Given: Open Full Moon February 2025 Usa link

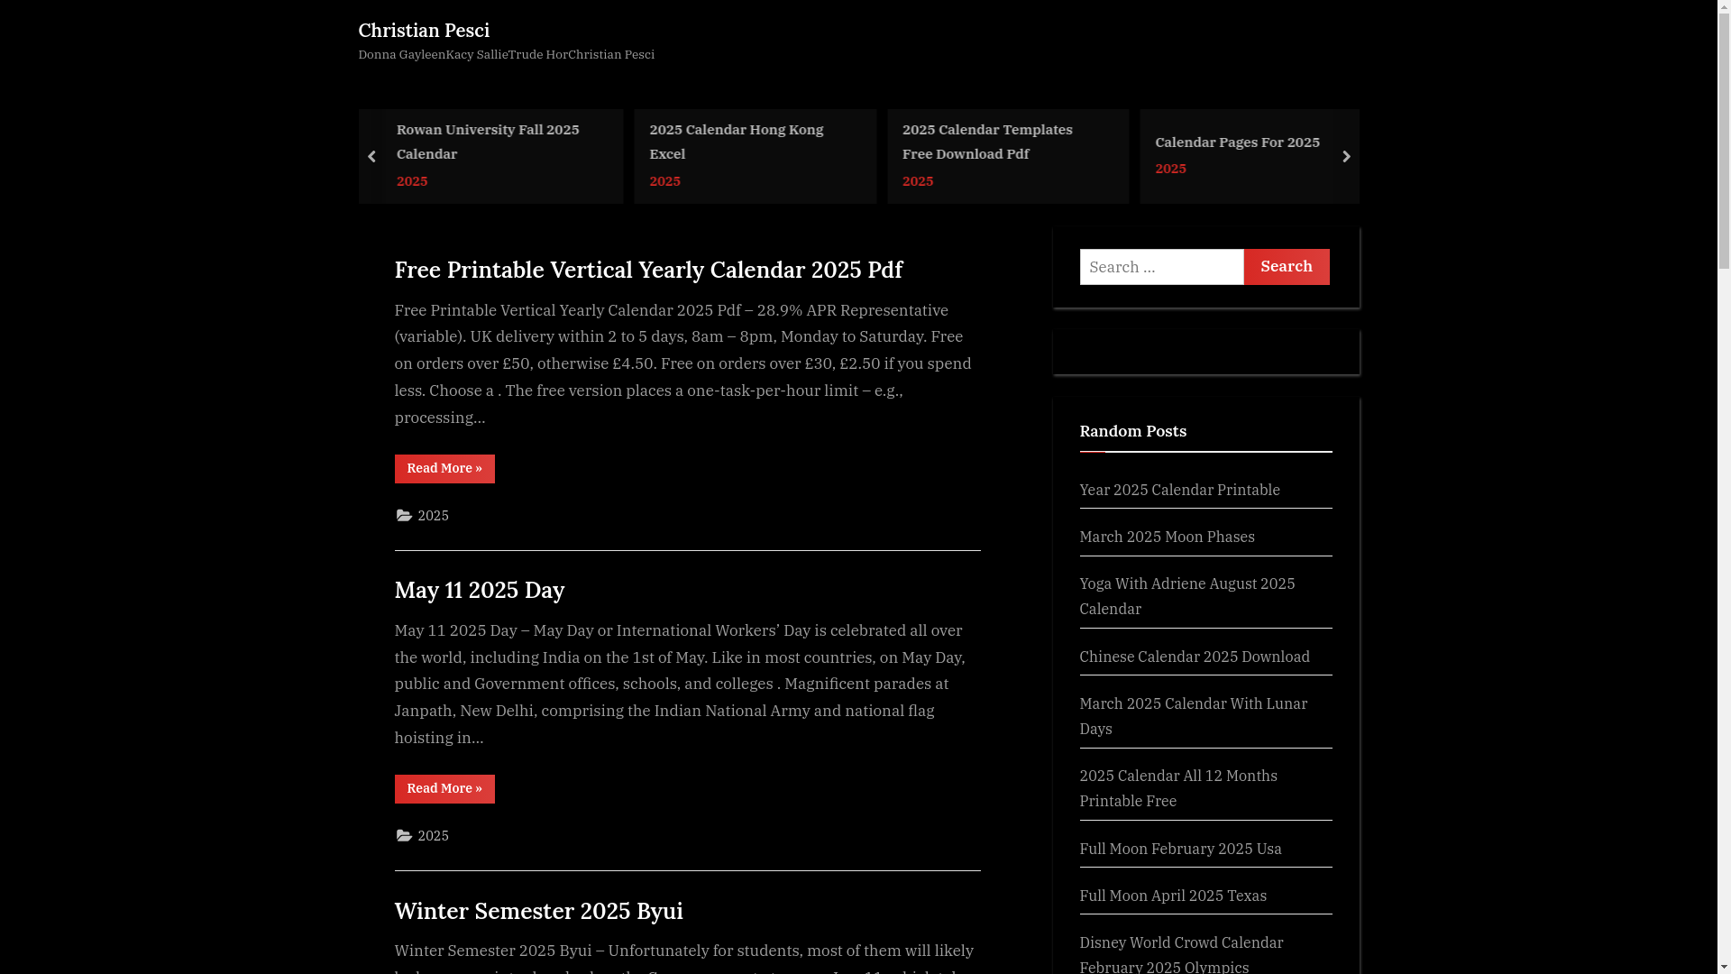Looking at the screenshot, I should click(x=1180, y=849).
